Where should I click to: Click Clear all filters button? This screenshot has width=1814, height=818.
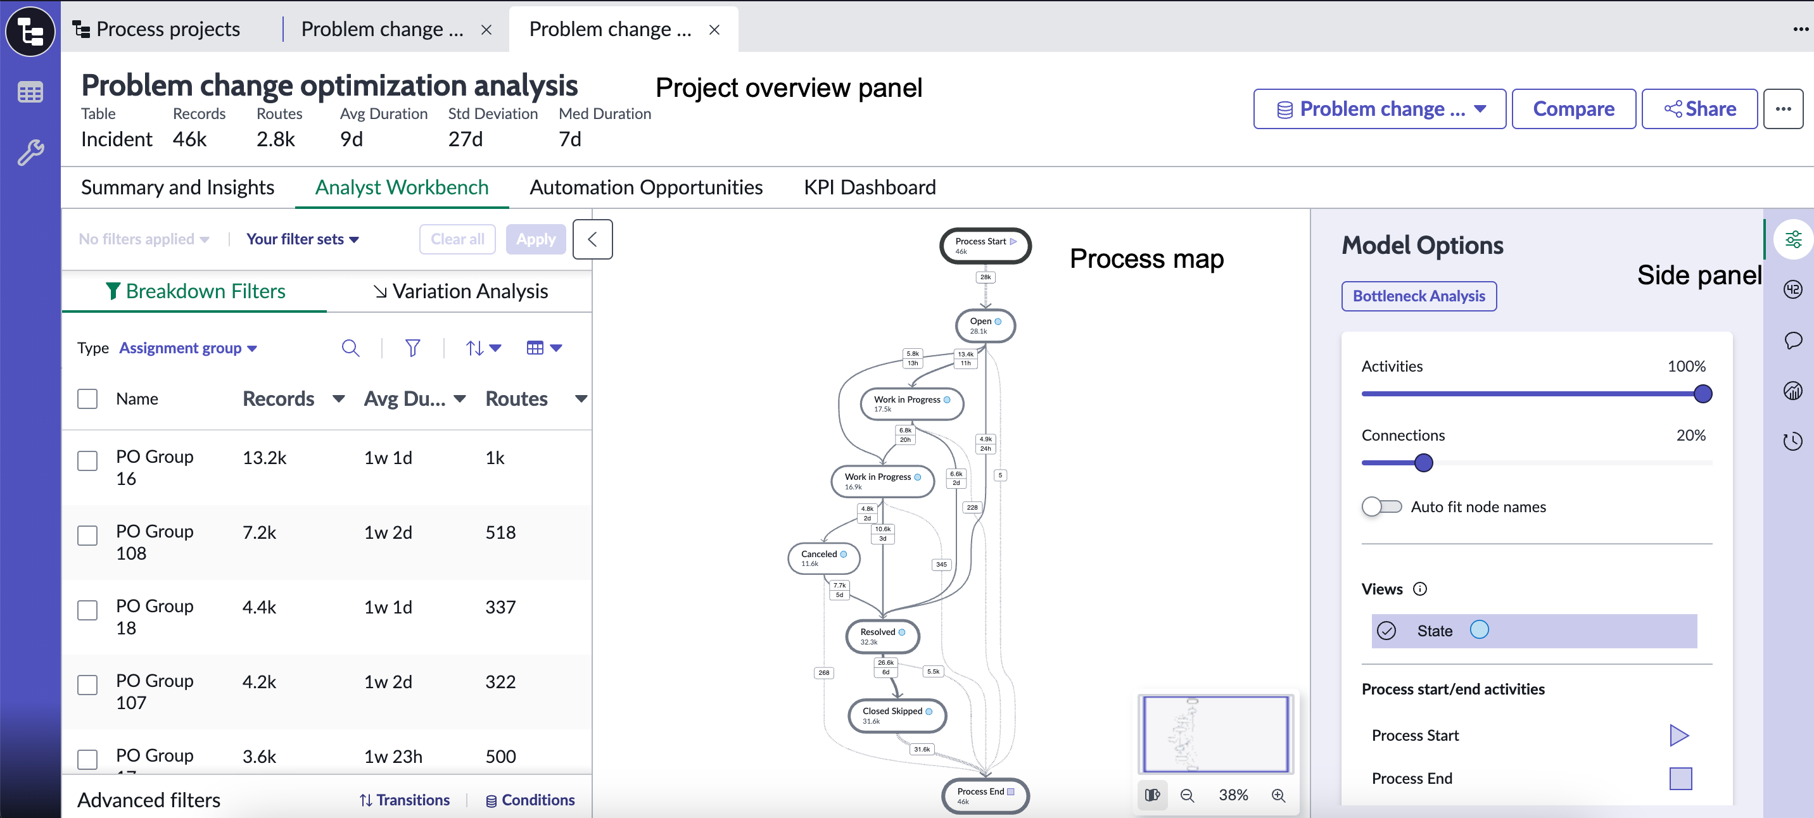458,239
